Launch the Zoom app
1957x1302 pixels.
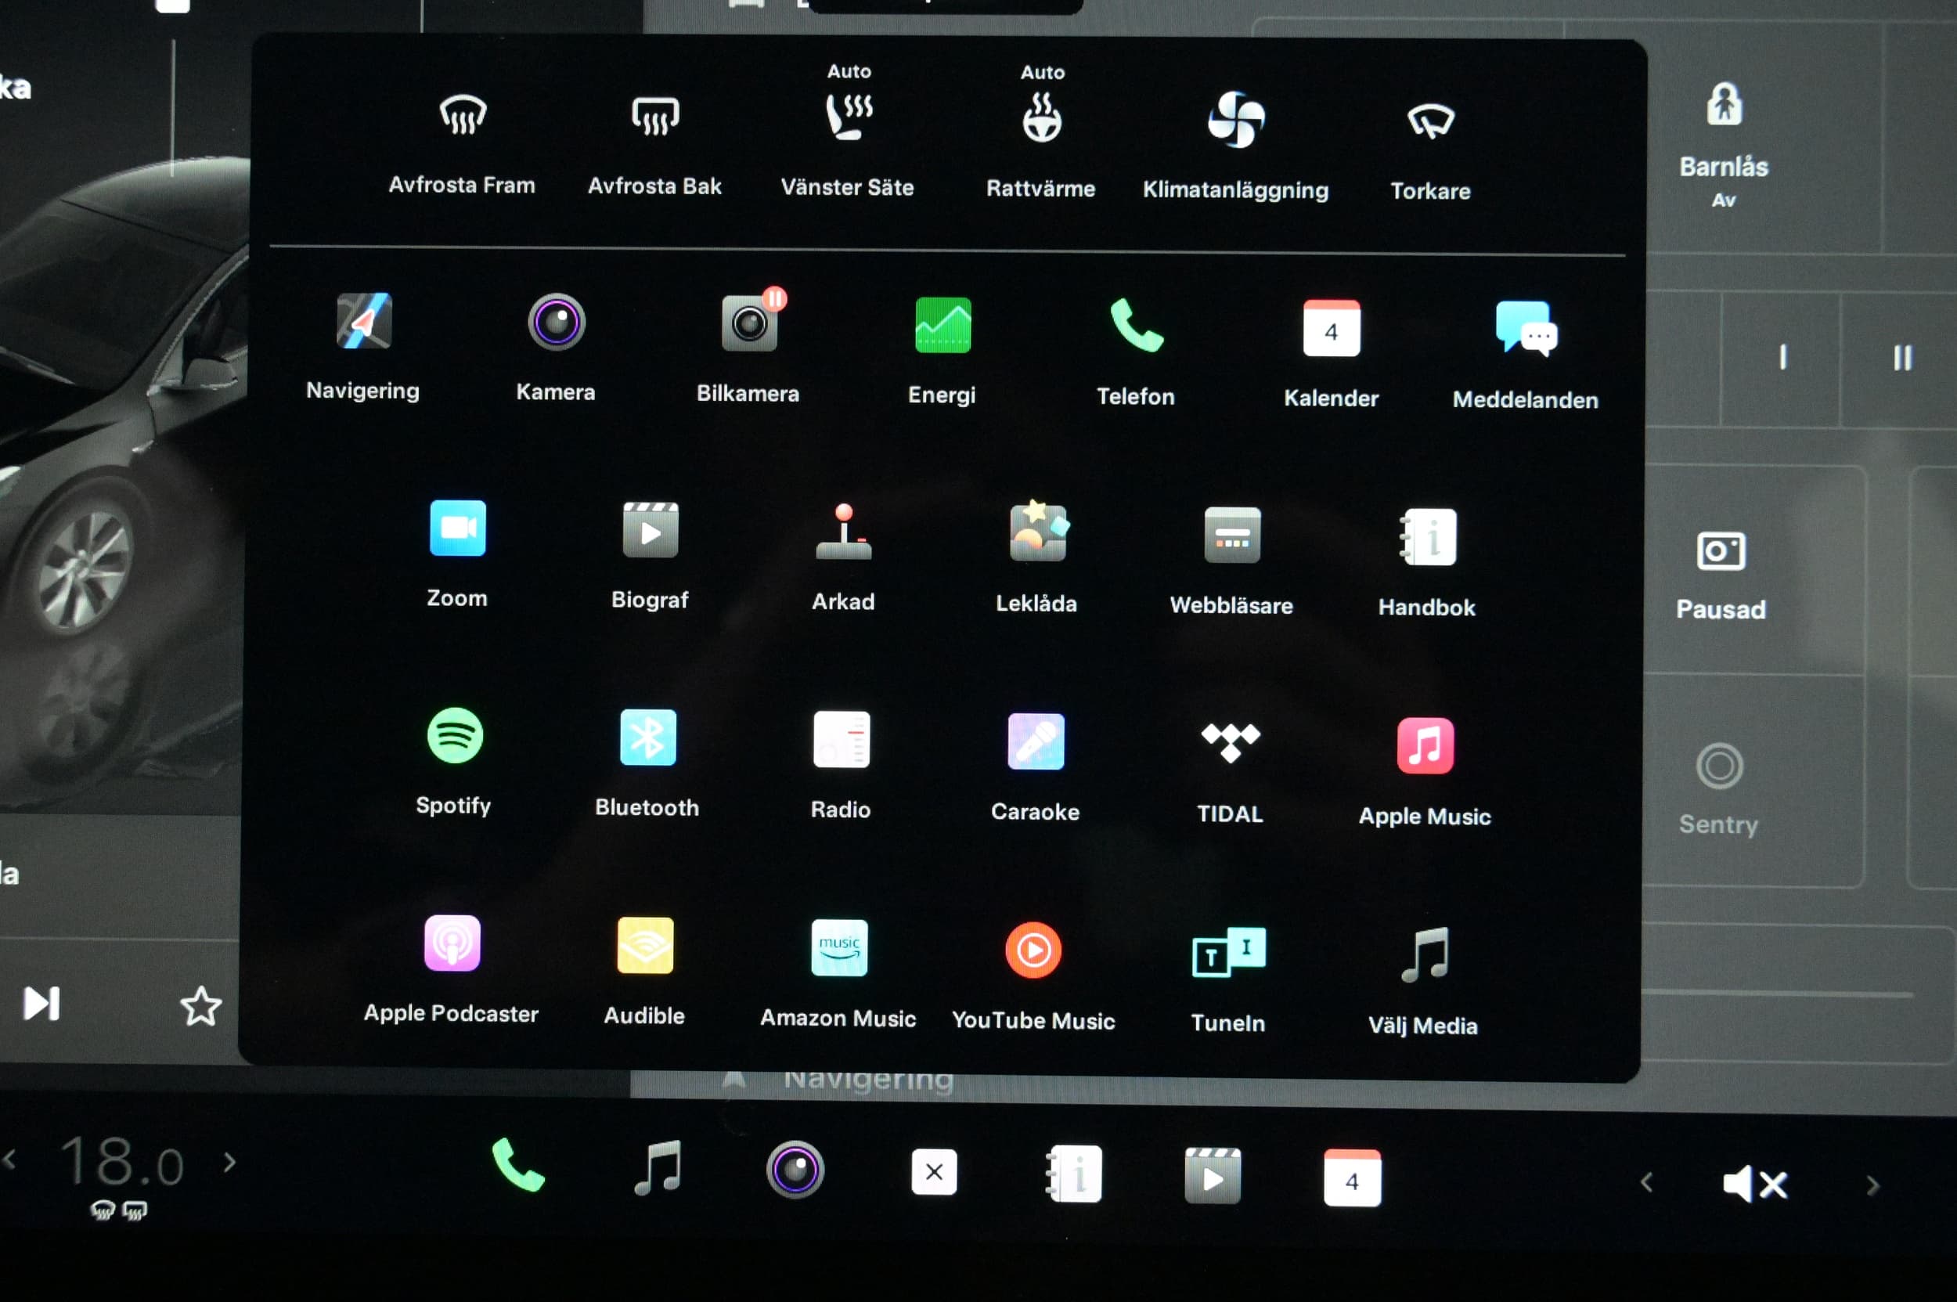click(x=457, y=554)
